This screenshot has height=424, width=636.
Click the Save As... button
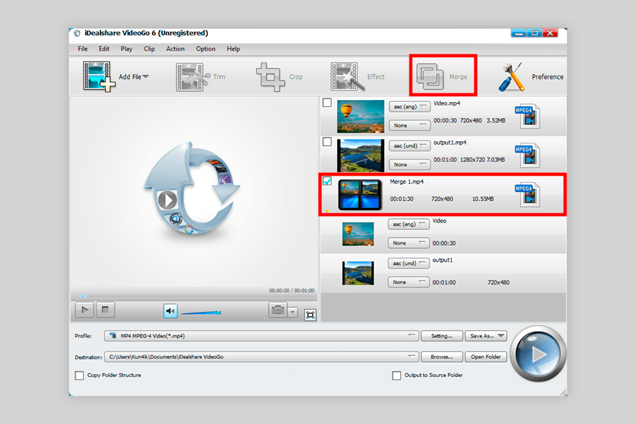point(486,335)
